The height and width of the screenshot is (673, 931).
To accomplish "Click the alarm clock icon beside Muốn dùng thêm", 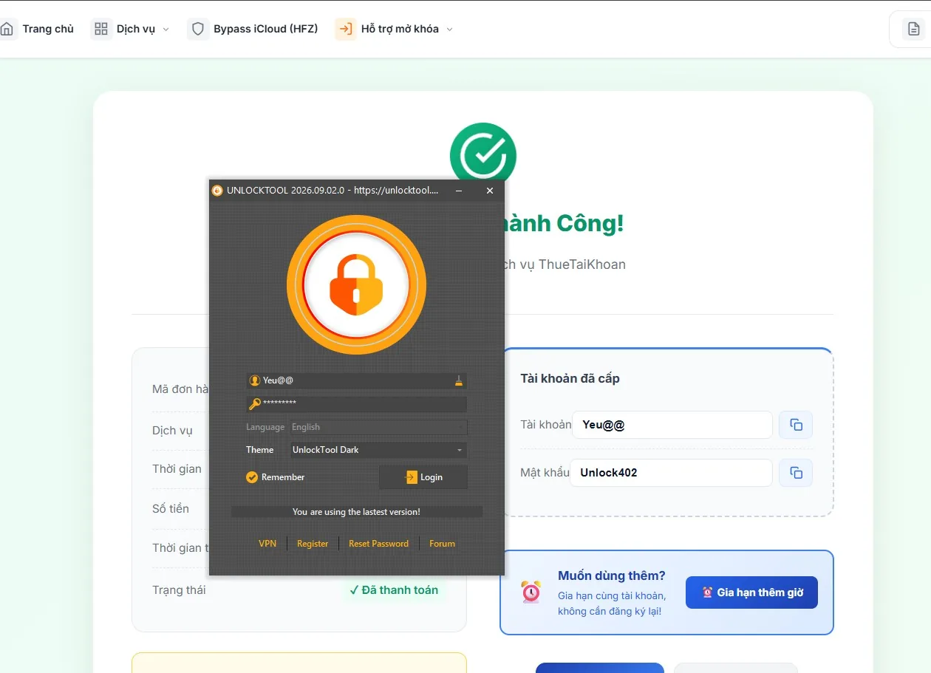I will (531, 592).
